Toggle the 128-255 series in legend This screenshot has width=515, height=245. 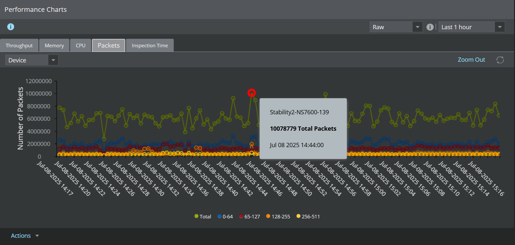278,216
